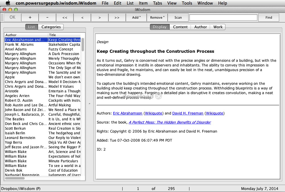285x192 pixels.
Task: Select the Derek Bok row
Action: click(x=42, y=170)
